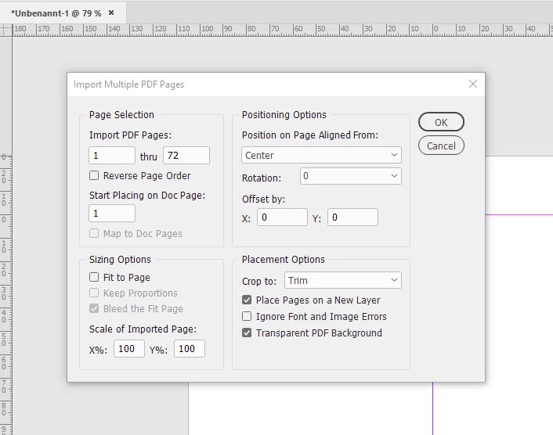Edit the X% scale field
This screenshot has width=553, height=435.
pyautogui.click(x=129, y=349)
